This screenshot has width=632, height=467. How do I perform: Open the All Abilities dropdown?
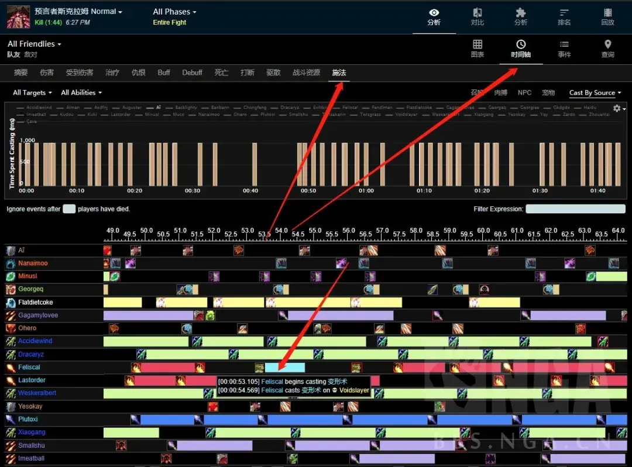click(81, 93)
